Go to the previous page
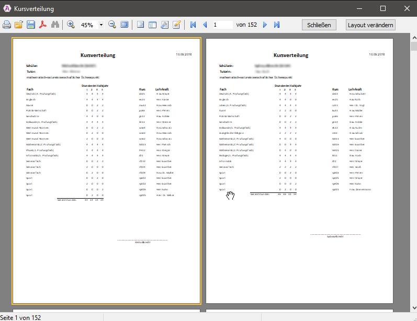Viewport: 417px width, 321px height. pos(205,25)
